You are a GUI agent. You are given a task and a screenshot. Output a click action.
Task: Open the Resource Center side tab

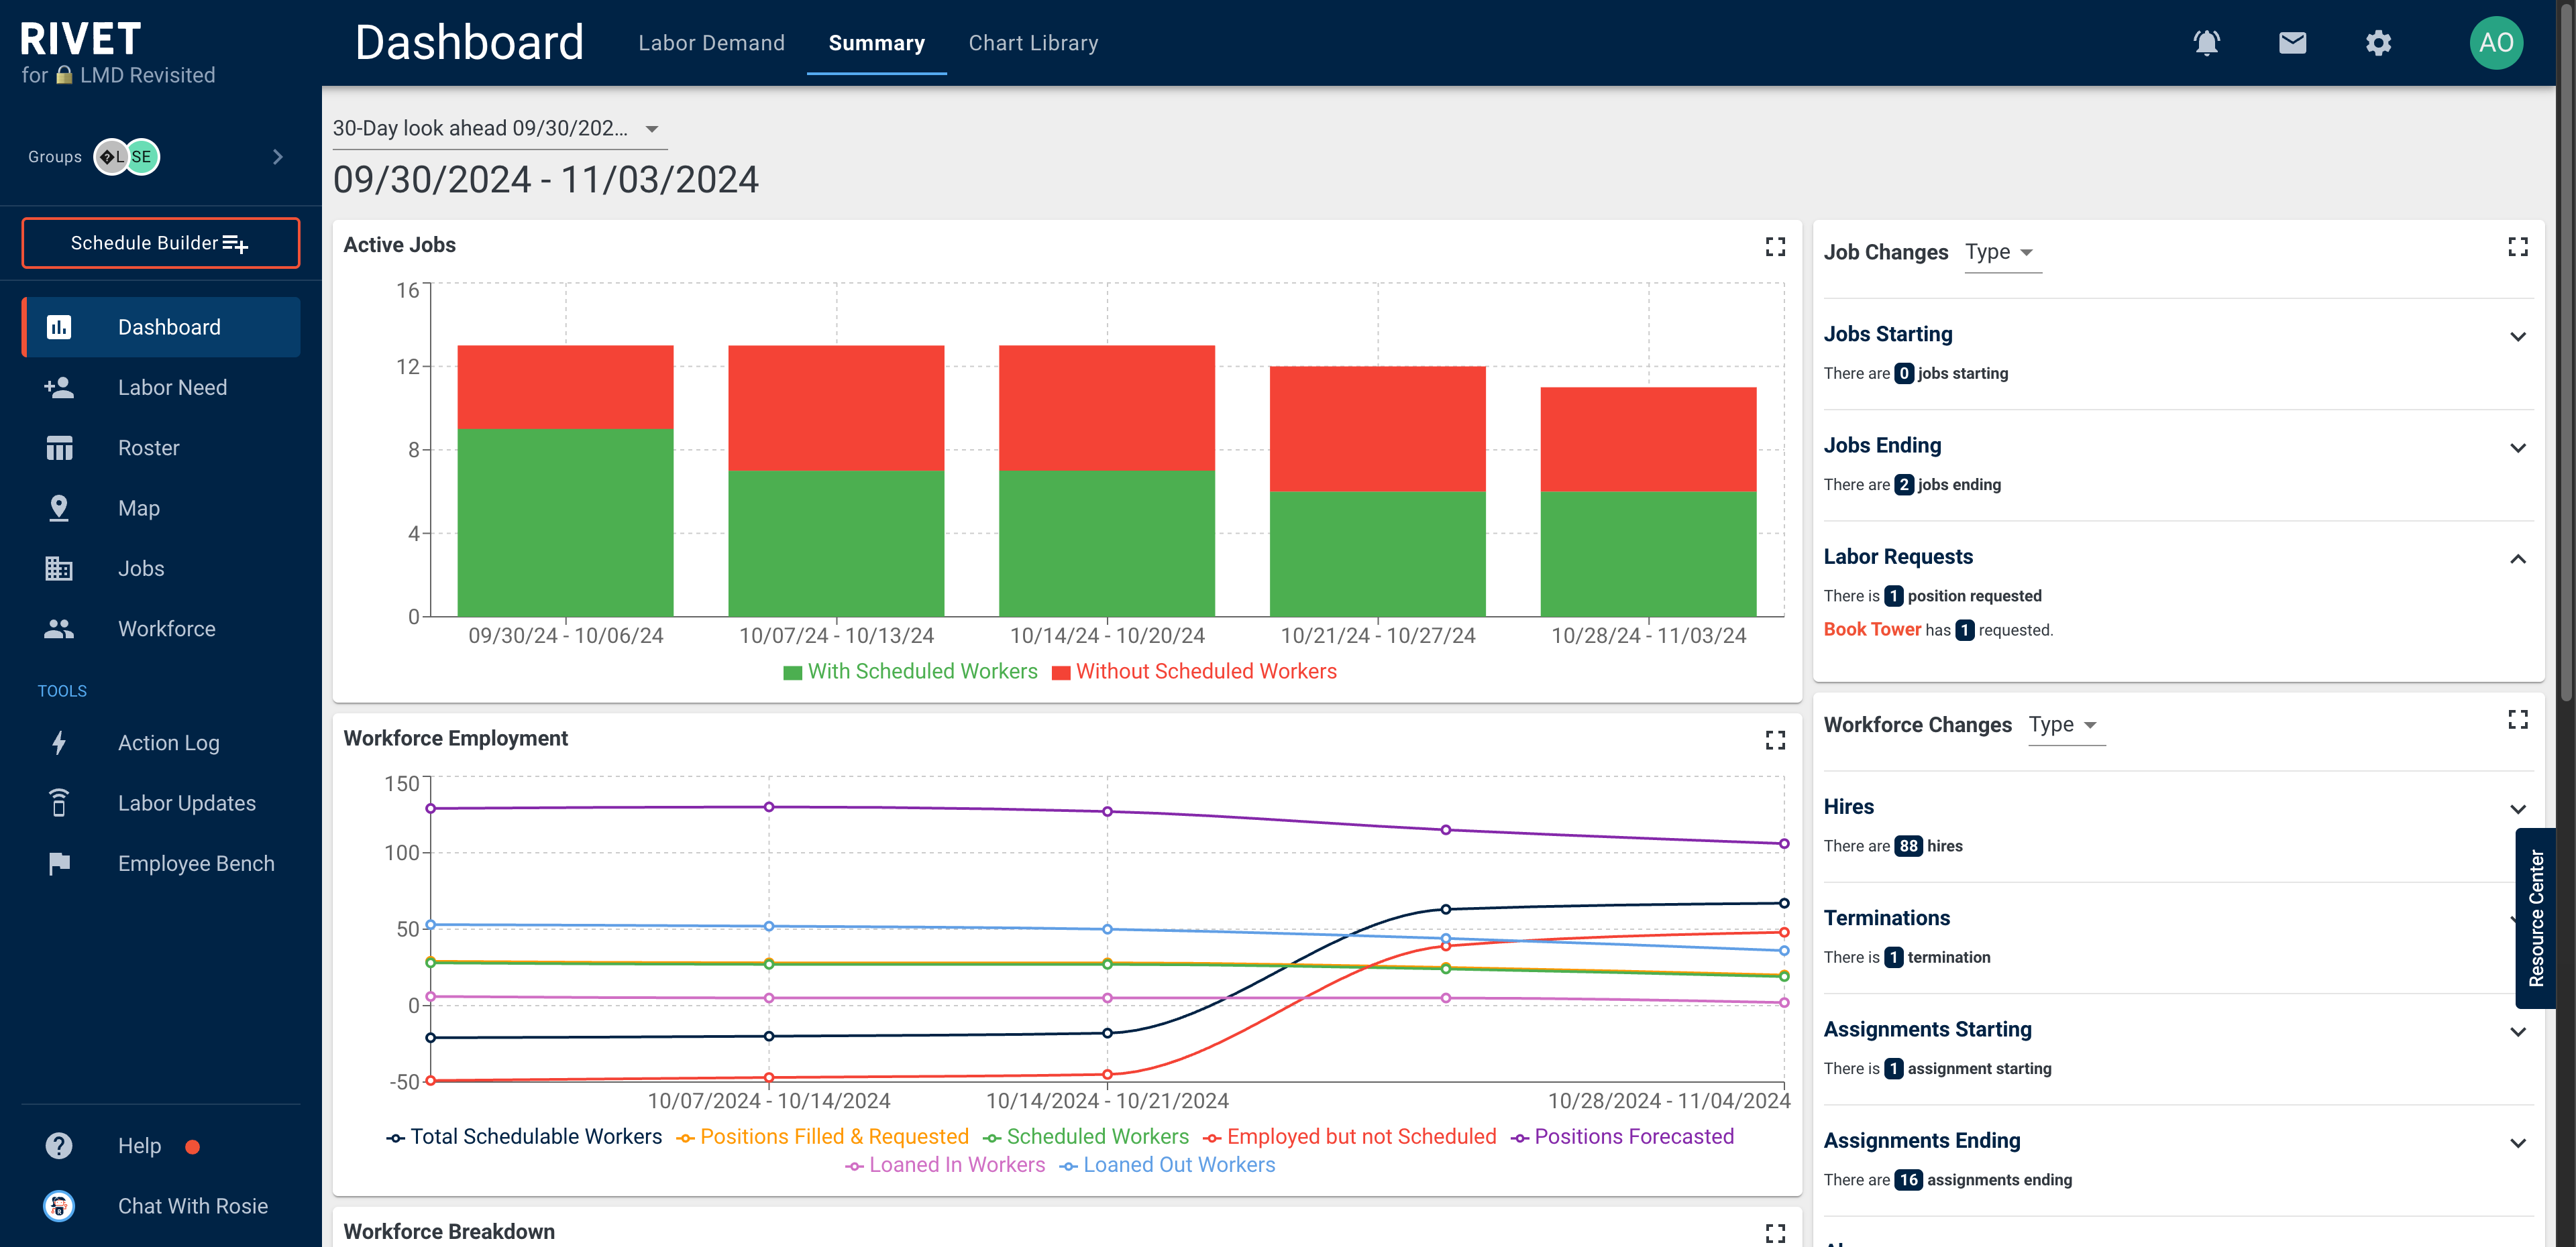2535,917
